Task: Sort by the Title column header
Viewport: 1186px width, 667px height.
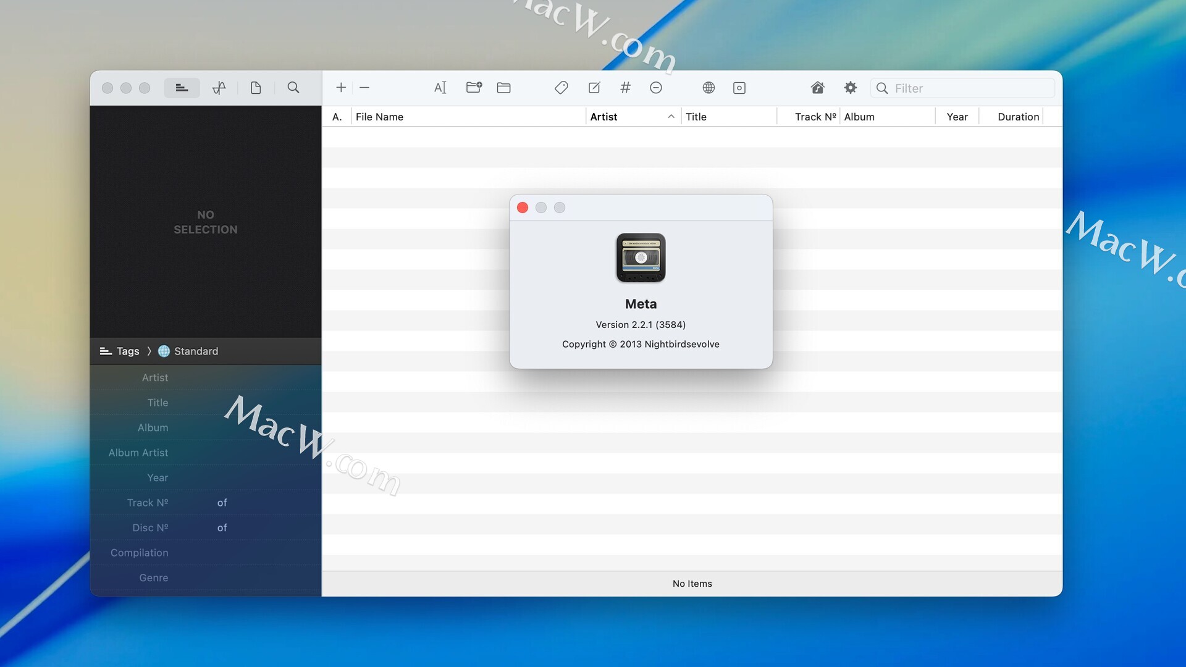Action: point(729,117)
